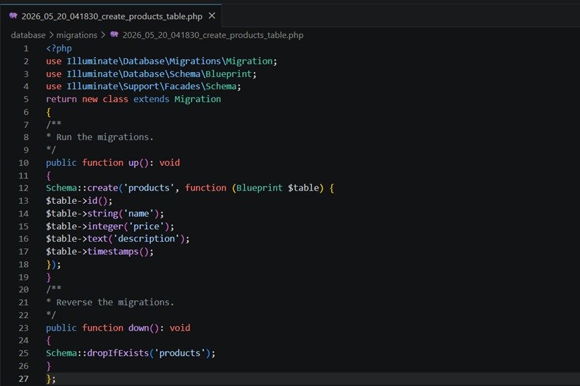Image resolution: width=580 pixels, height=386 pixels.
Task: Click 'extends' keyword on line 5
Action: 151,99
